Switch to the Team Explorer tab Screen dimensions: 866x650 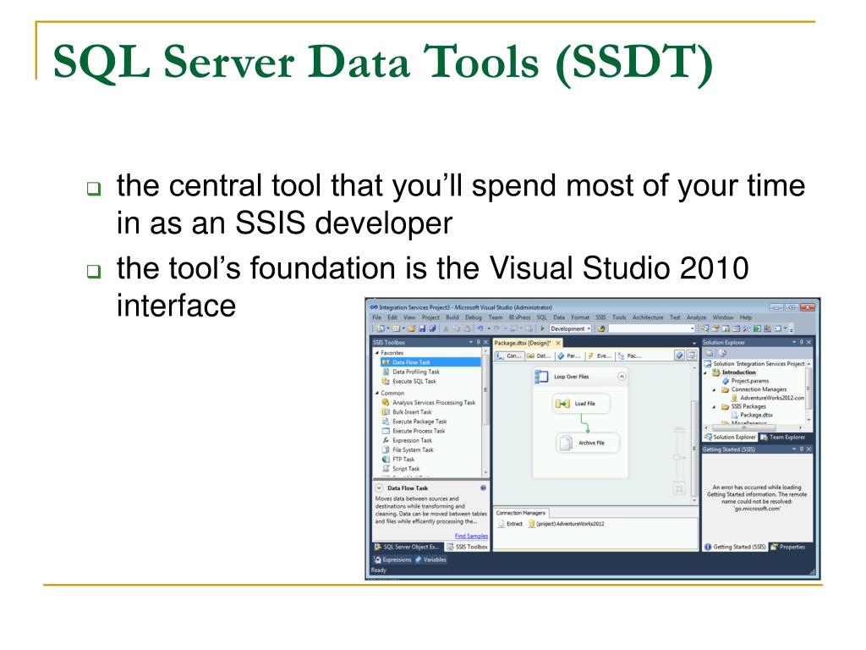[782, 437]
